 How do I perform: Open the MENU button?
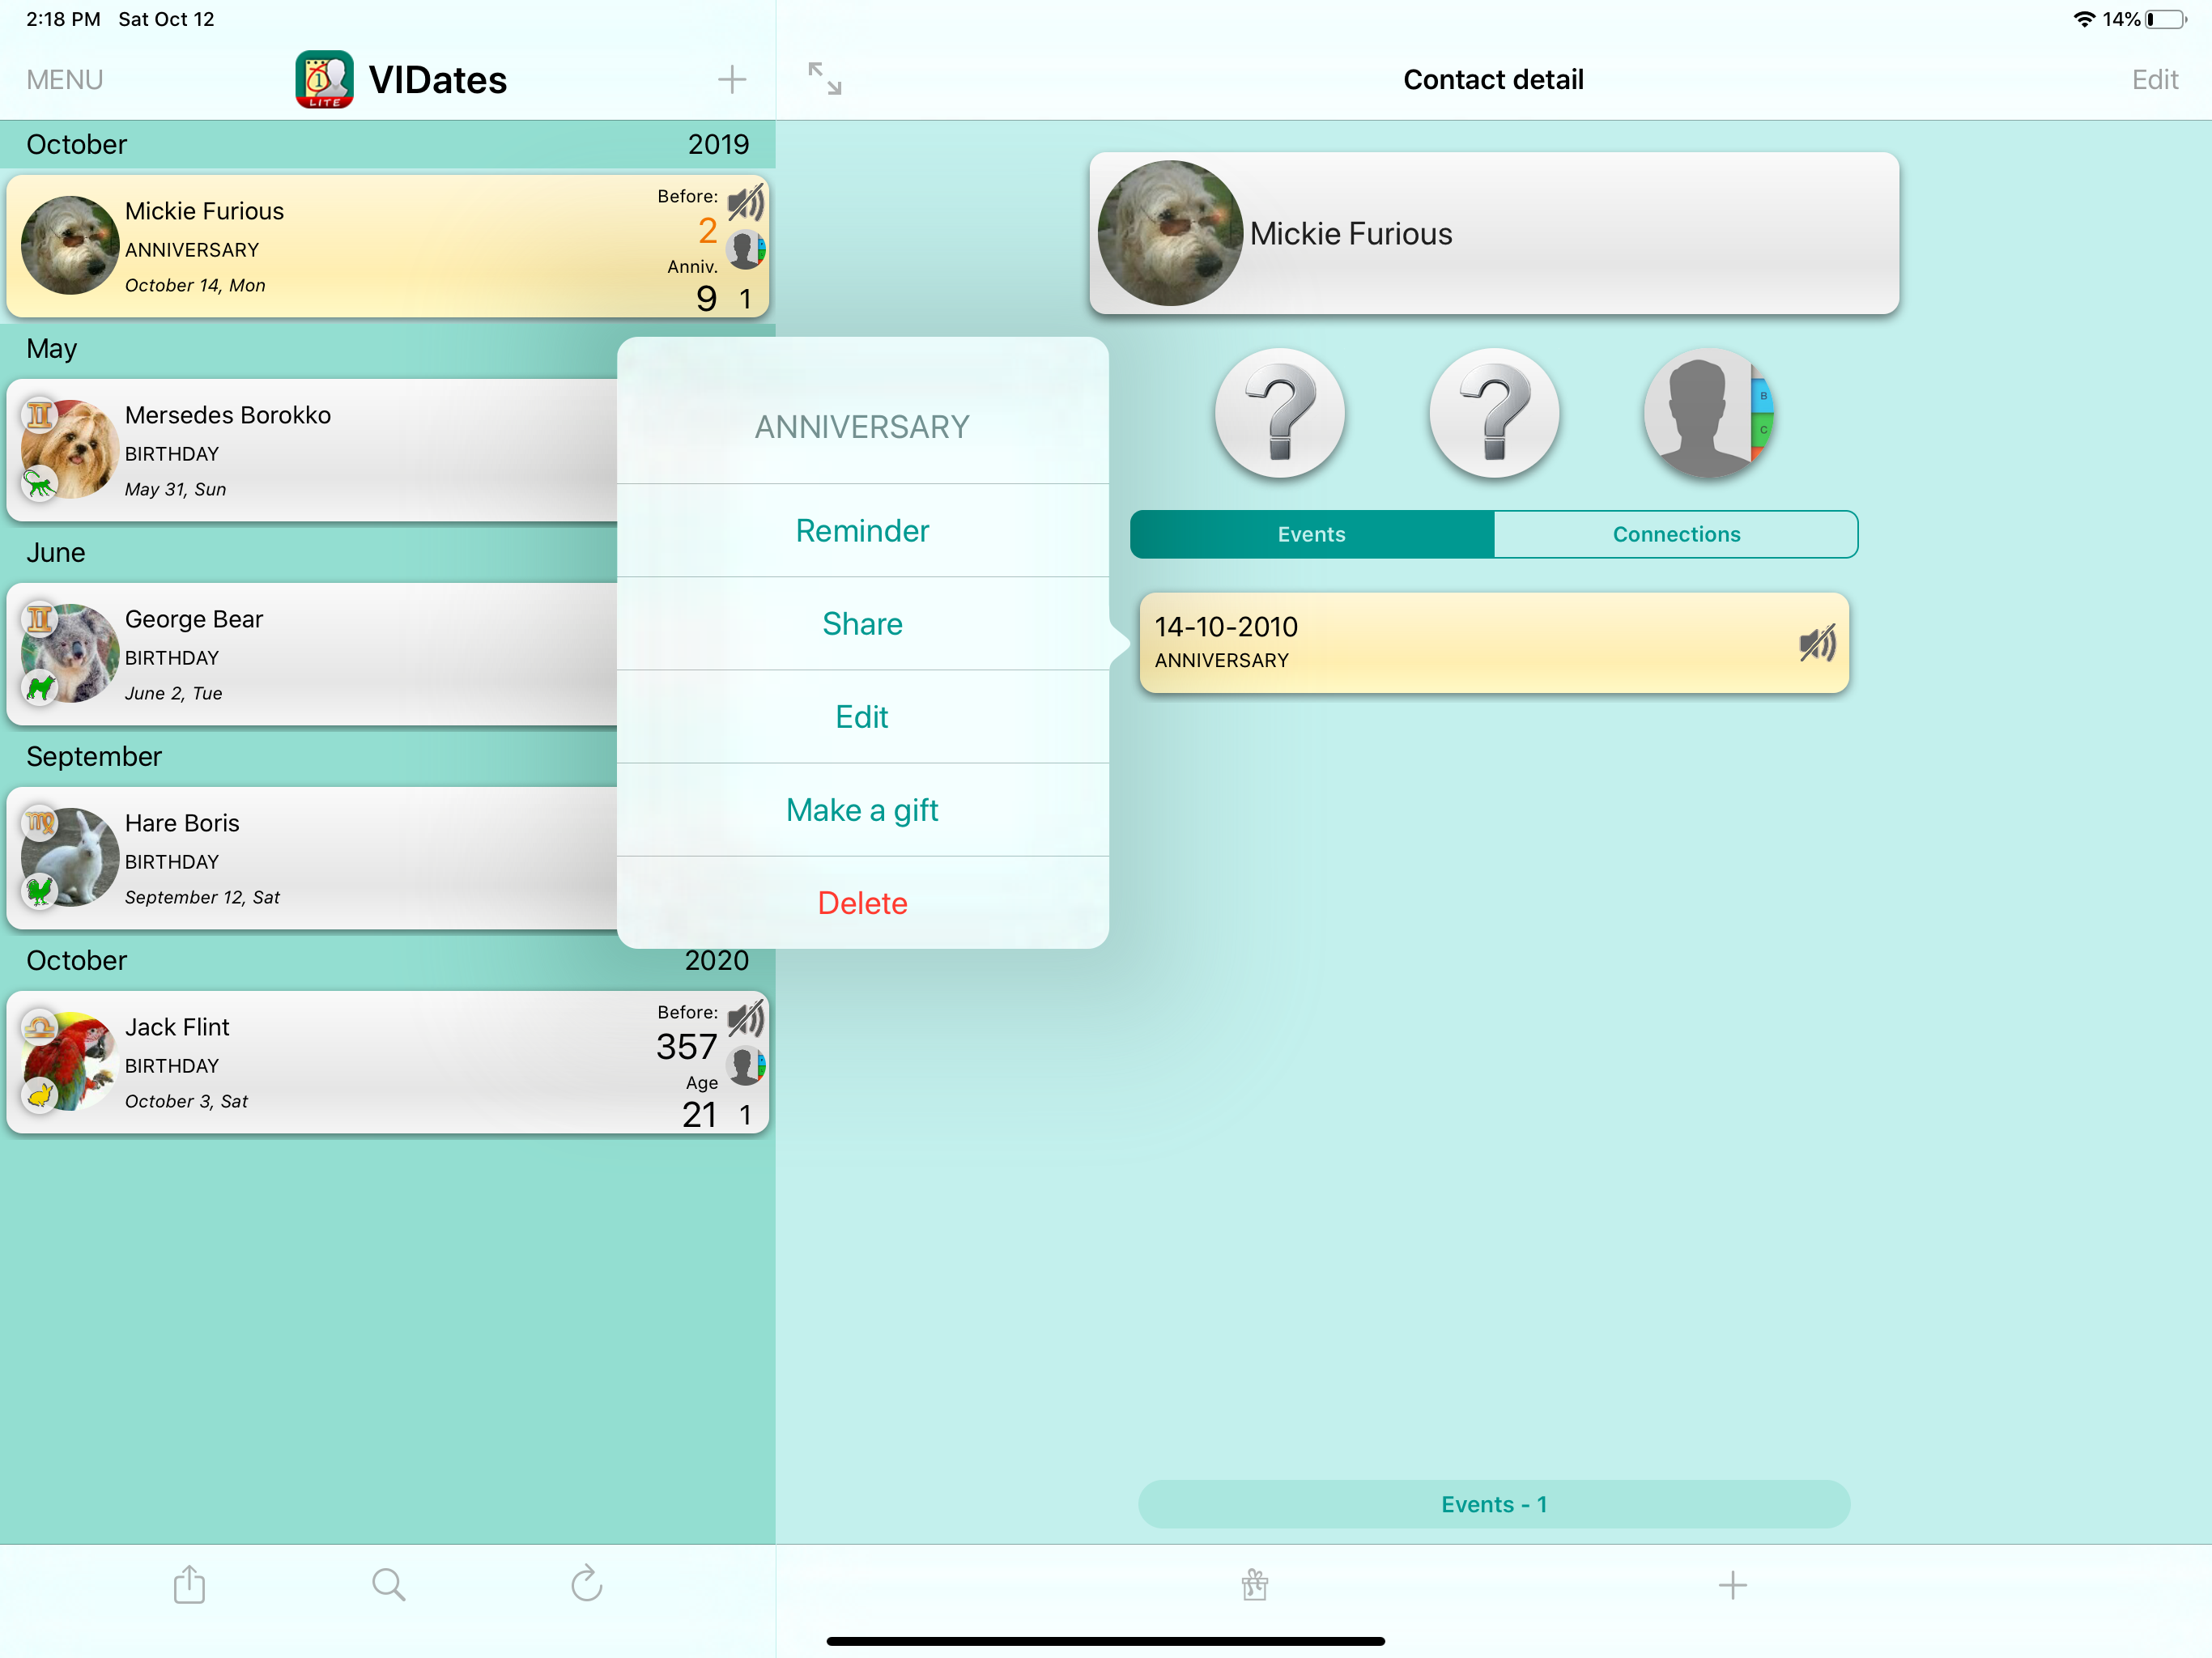65,80
